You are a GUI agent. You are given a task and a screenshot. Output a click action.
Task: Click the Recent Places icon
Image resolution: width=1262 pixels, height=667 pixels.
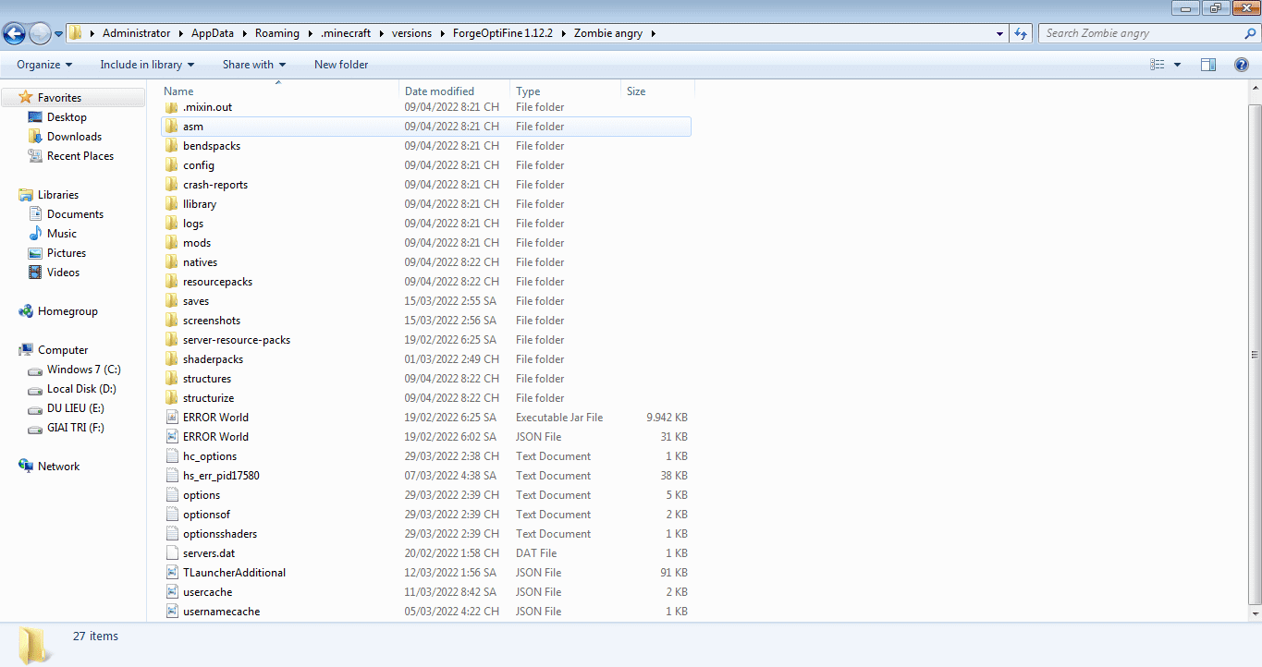tap(35, 156)
